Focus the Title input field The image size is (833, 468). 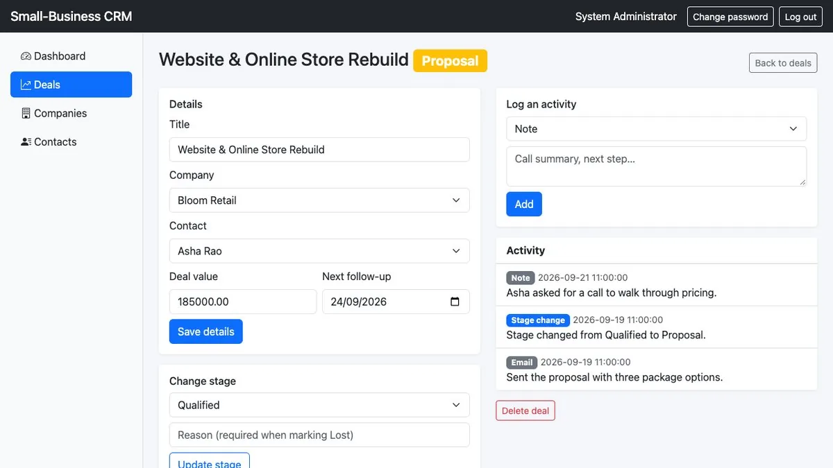point(319,150)
